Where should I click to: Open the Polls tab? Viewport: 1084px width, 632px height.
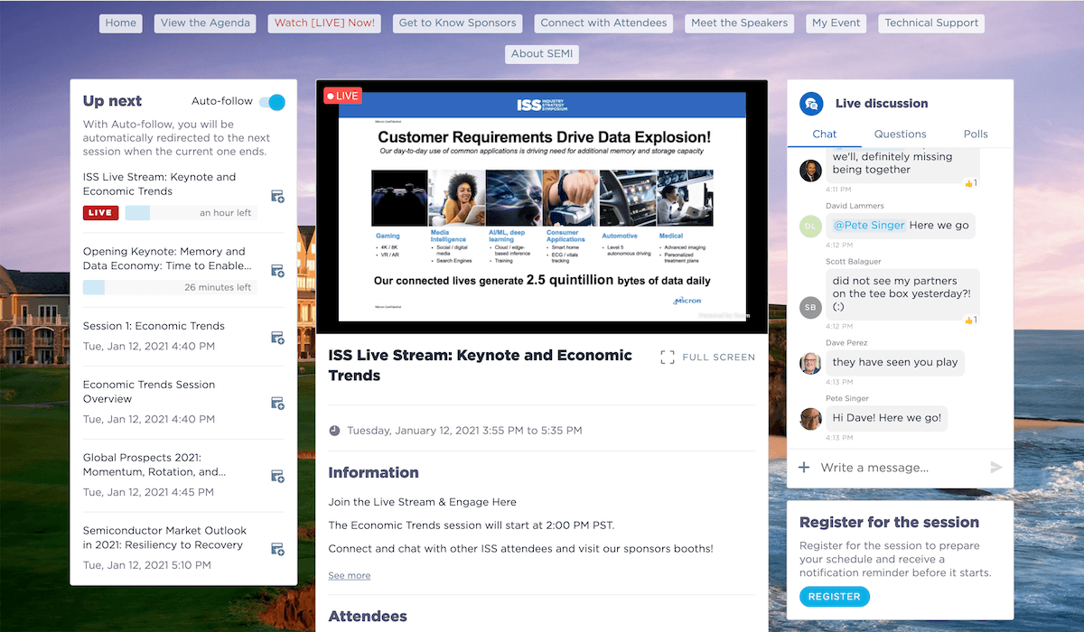click(976, 135)
